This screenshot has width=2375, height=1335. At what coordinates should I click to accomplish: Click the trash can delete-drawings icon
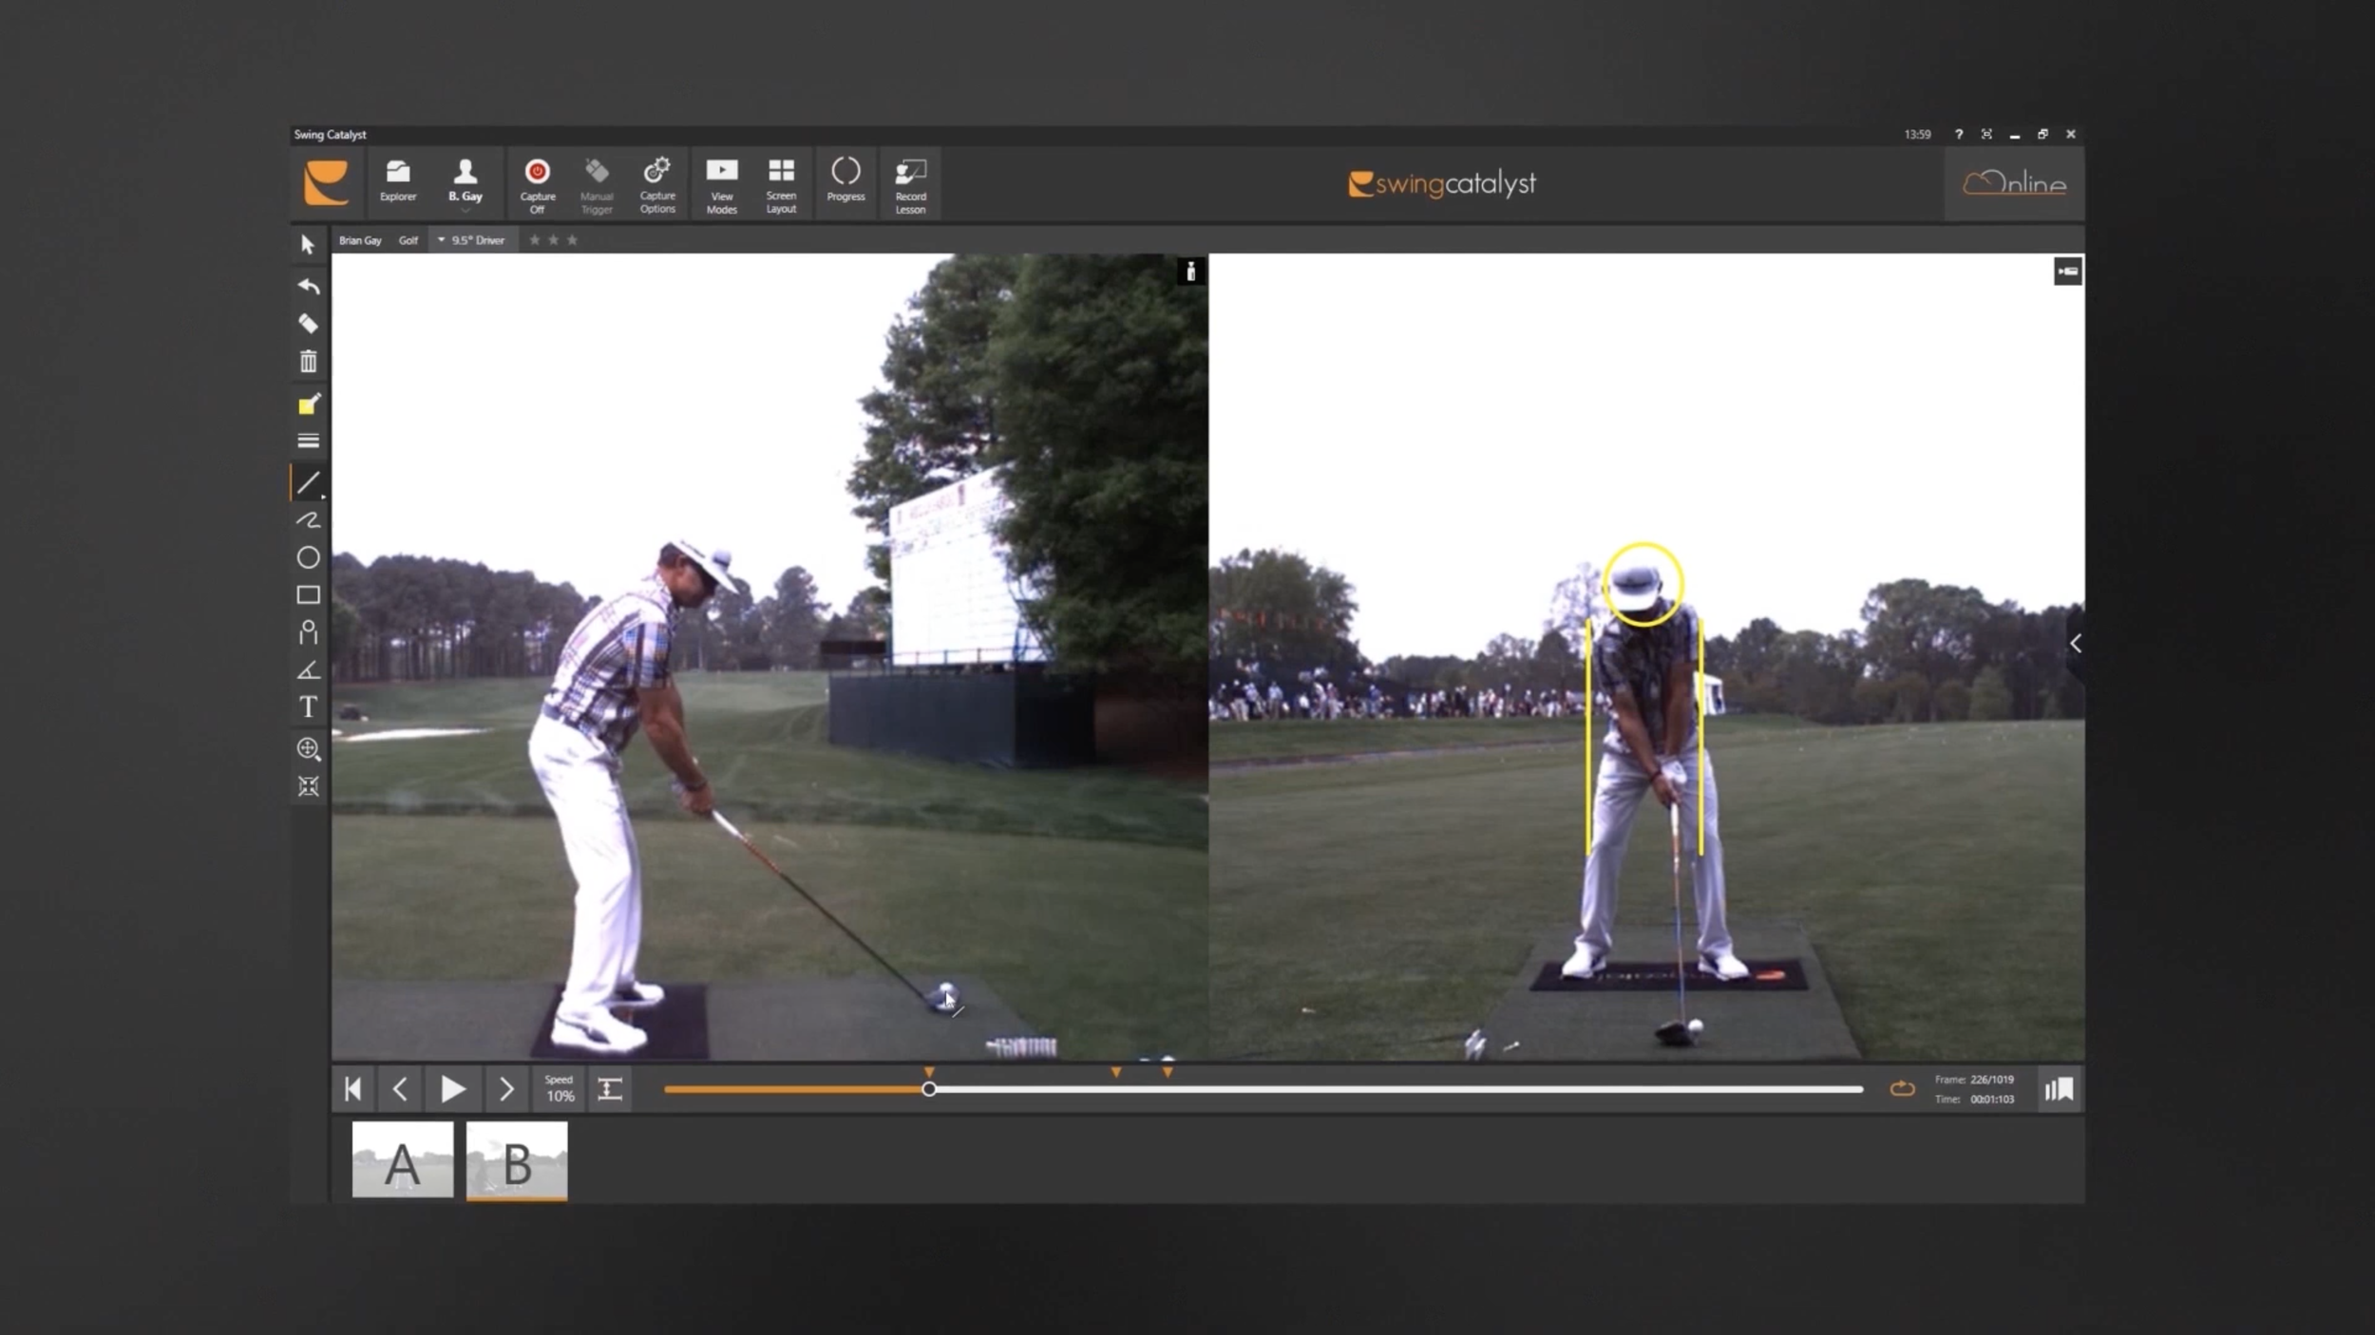[x=308, y=362]
